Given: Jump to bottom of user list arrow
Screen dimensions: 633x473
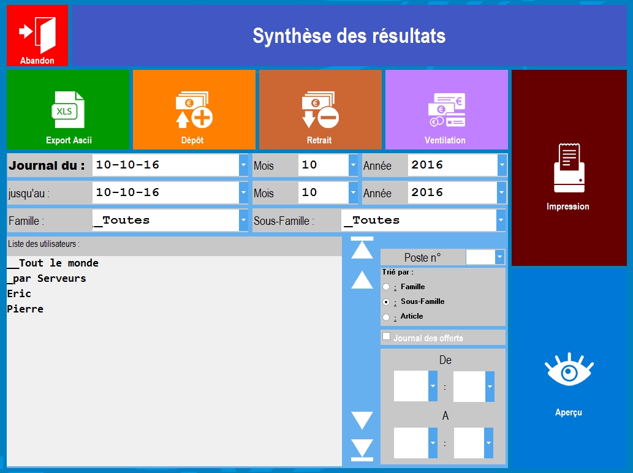Looking at the screenshot, I should click(362, 450).
